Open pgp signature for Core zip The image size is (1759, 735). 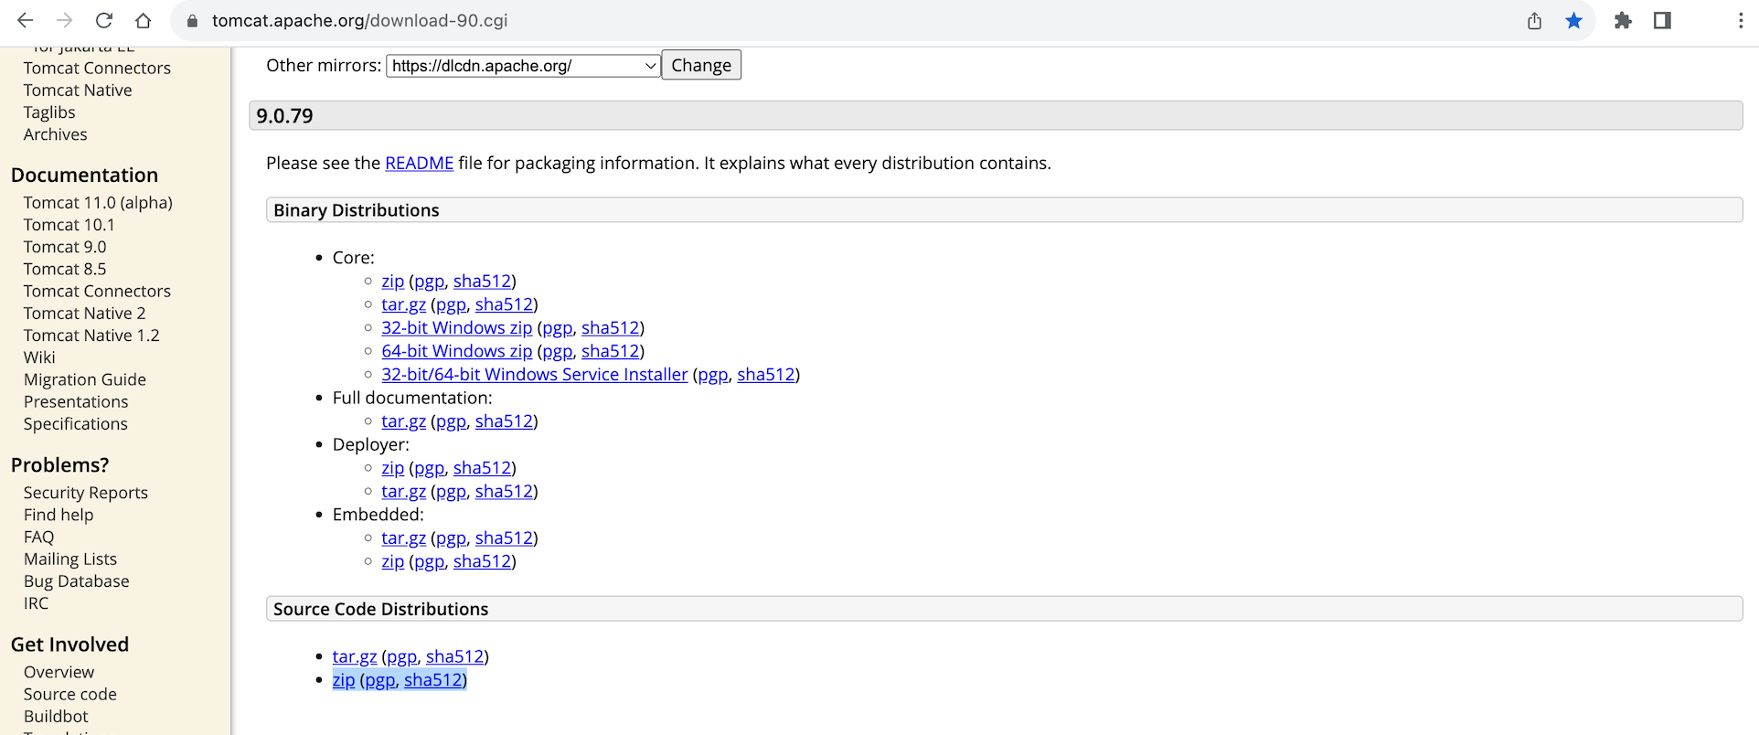pyautogui.click(x=429, y=282)
